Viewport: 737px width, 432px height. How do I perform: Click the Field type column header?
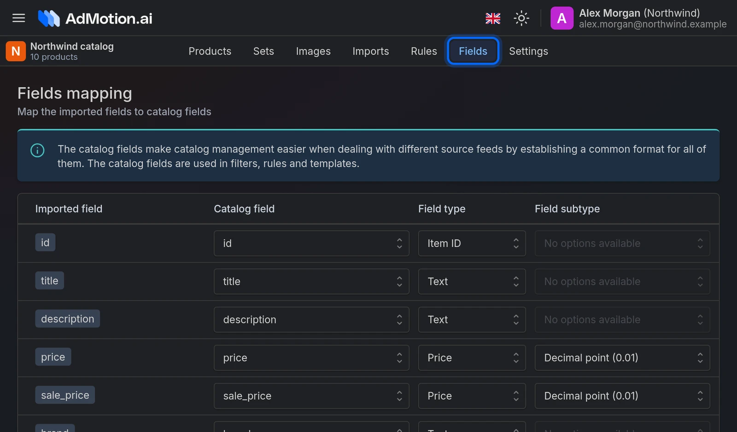442,209
